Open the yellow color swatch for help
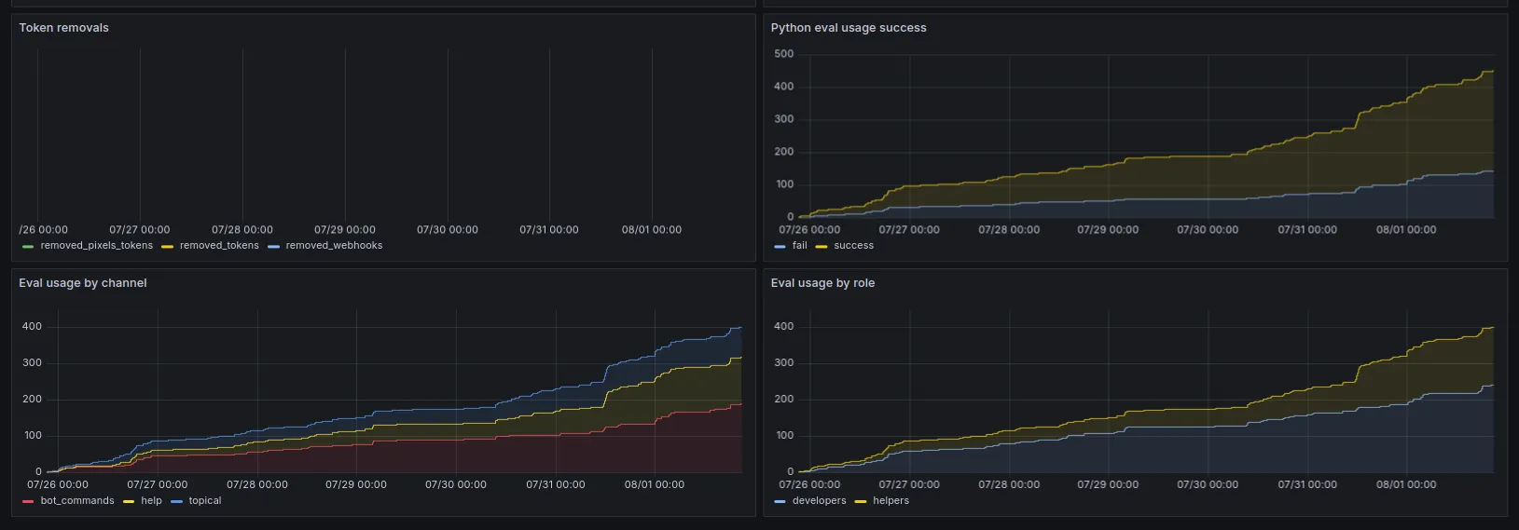The image size is (1519, 530). (x=129, y=502)
